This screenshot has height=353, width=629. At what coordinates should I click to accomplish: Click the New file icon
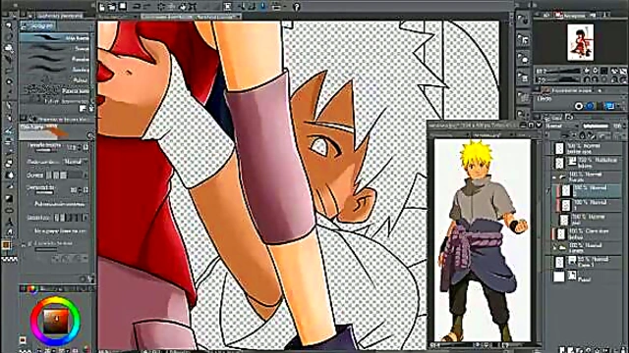[x=102, y=6]
